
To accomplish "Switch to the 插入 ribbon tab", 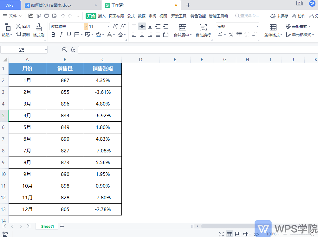I will click(x=101, y=16).
